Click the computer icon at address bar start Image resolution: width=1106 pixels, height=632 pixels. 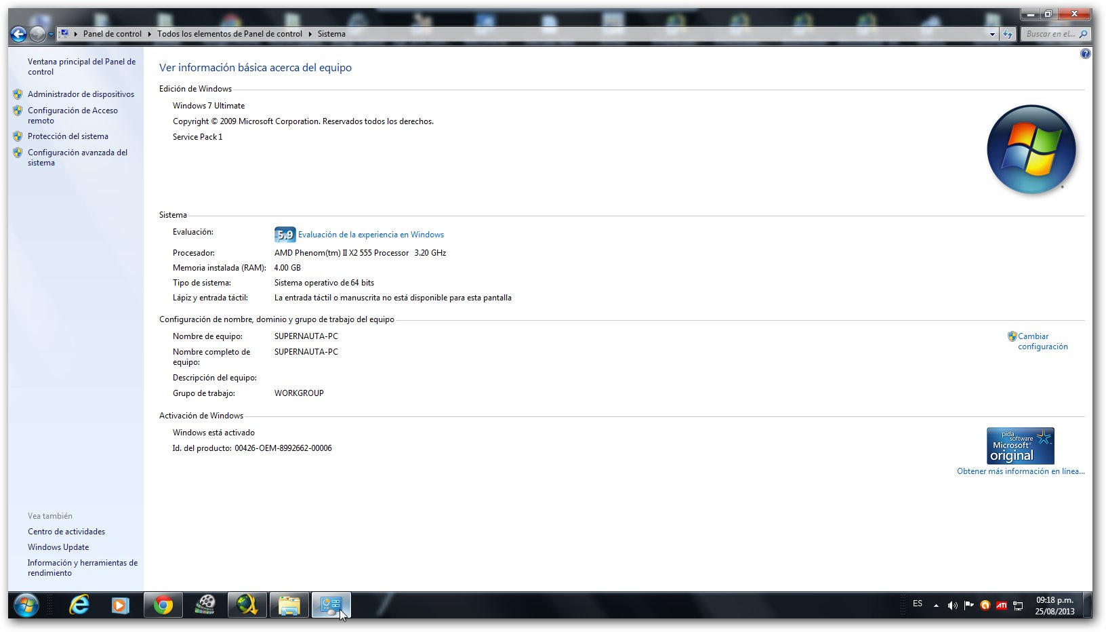pyautogui.click(x=64, y=33)
